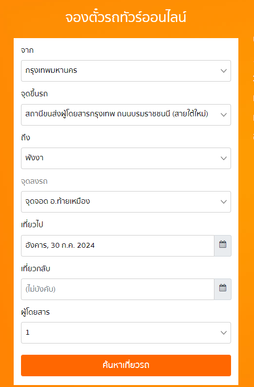Click chevron on จุดจอด อ.ท้ายเหมือง field

224,202
